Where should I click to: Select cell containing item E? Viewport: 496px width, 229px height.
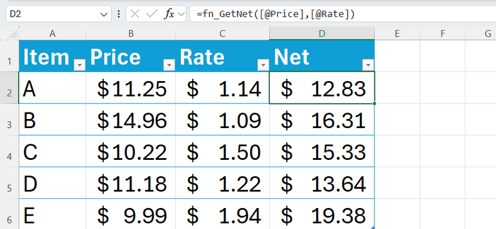coord(52,214)
